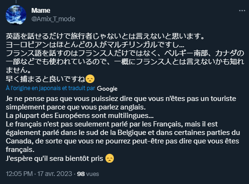Click line starting "Le français n'est pas seulement"
The height and width of the screenshot is (184, 249).
[112, 124]
